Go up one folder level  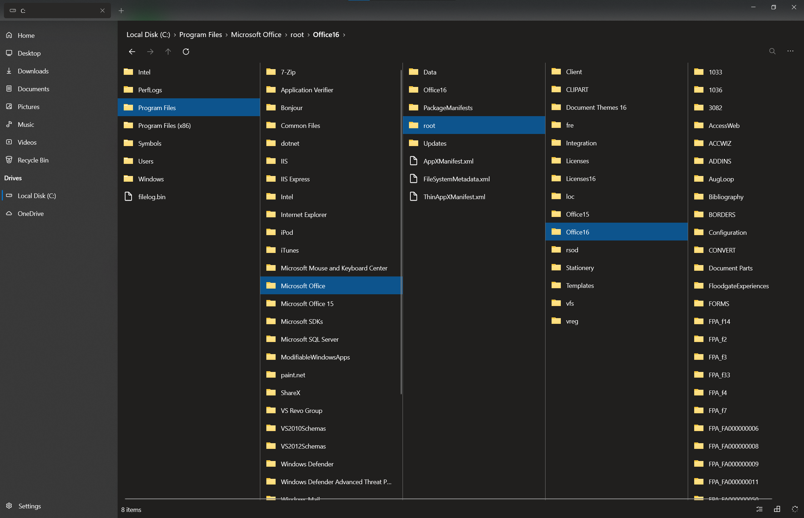click(168, 52)
